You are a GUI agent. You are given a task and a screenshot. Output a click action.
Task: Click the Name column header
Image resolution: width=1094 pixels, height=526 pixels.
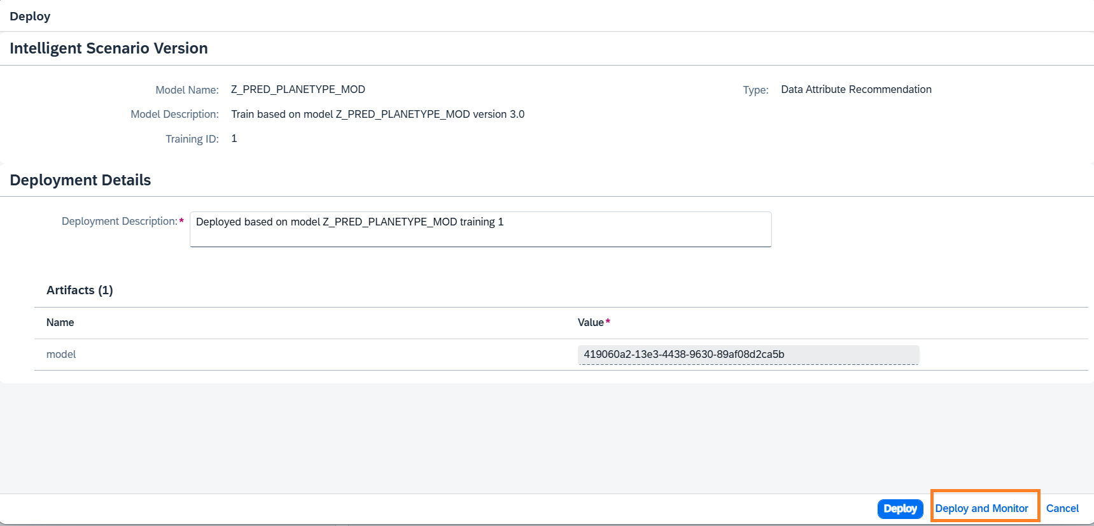point(60,322)
